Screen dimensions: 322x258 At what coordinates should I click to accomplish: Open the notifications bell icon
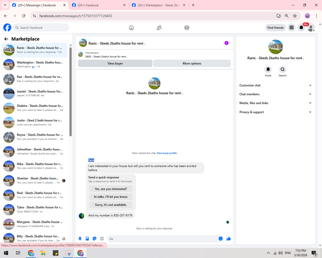click(x=301, y=28)
